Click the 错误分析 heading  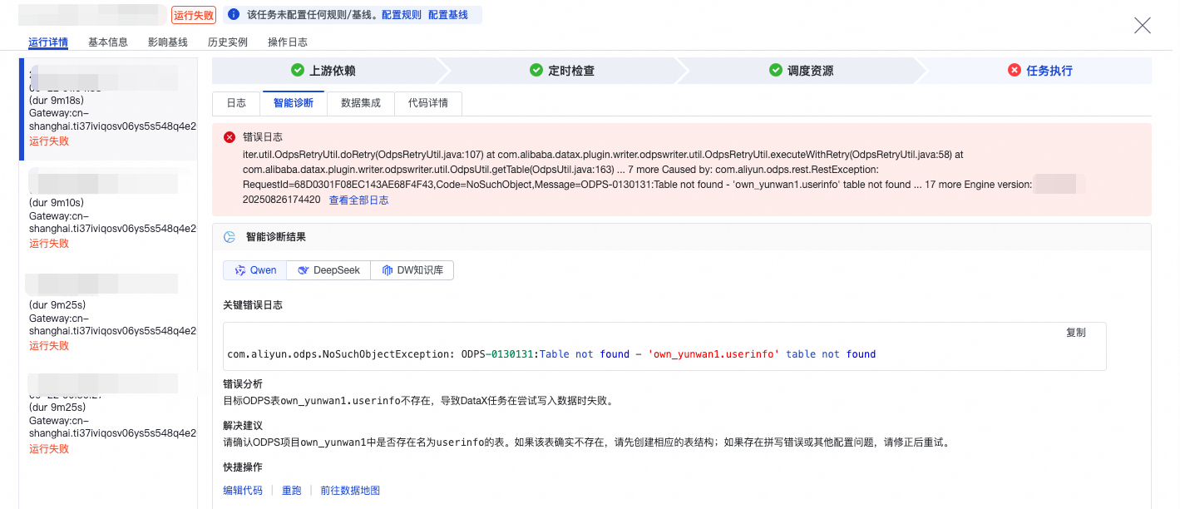coord(243,384)
